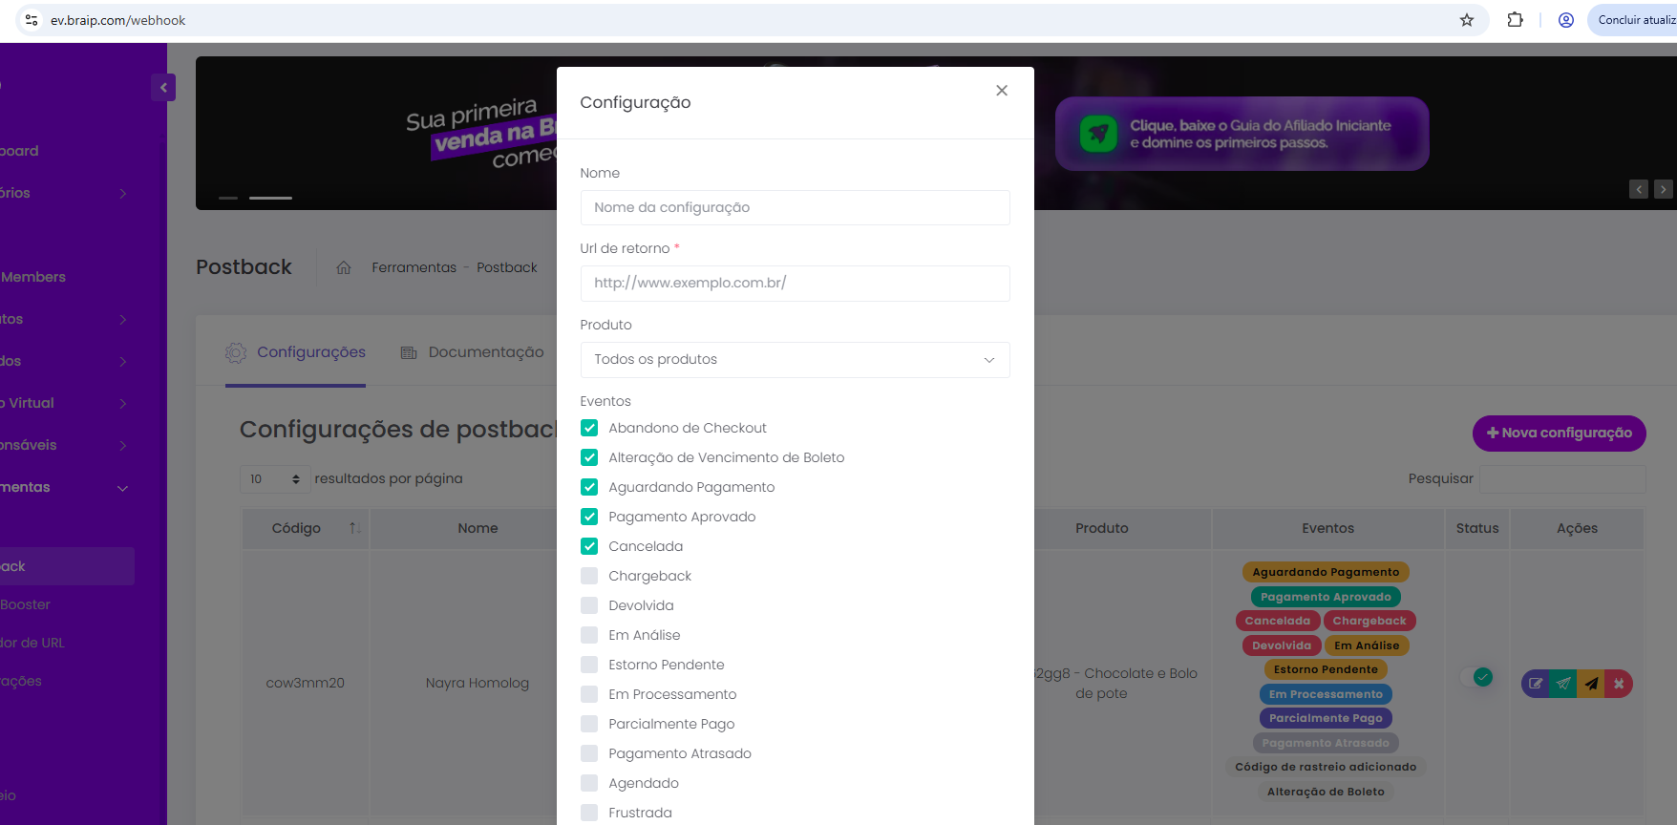
Task: Bookmark this page with the star icon
Action: click(x=1467, y=20)
